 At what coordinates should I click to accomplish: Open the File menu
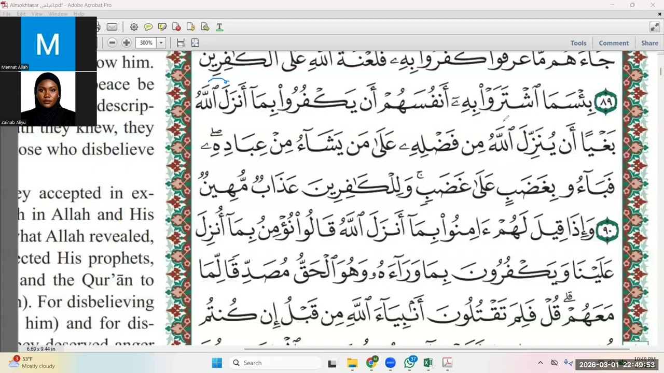6,14
